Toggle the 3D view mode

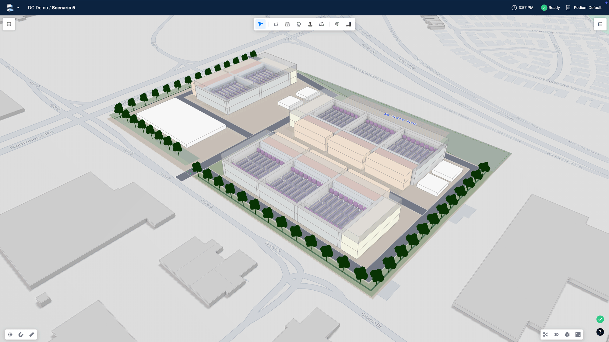(556, 334)
